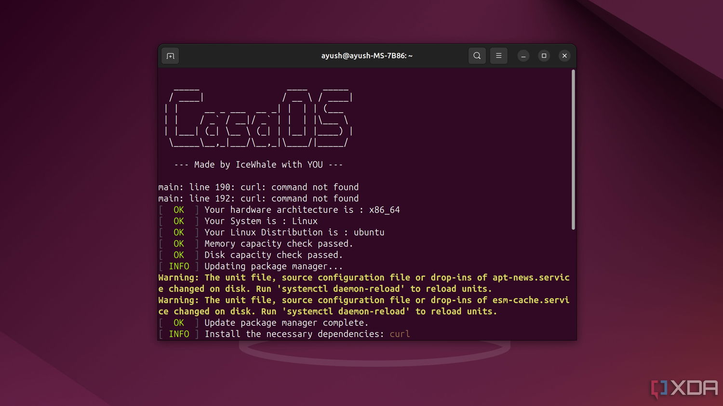This screenshot has width=723, height=406.
Task: Click the window title ayush@ayush-MS-7B86
Action: (x=367, y=56)
